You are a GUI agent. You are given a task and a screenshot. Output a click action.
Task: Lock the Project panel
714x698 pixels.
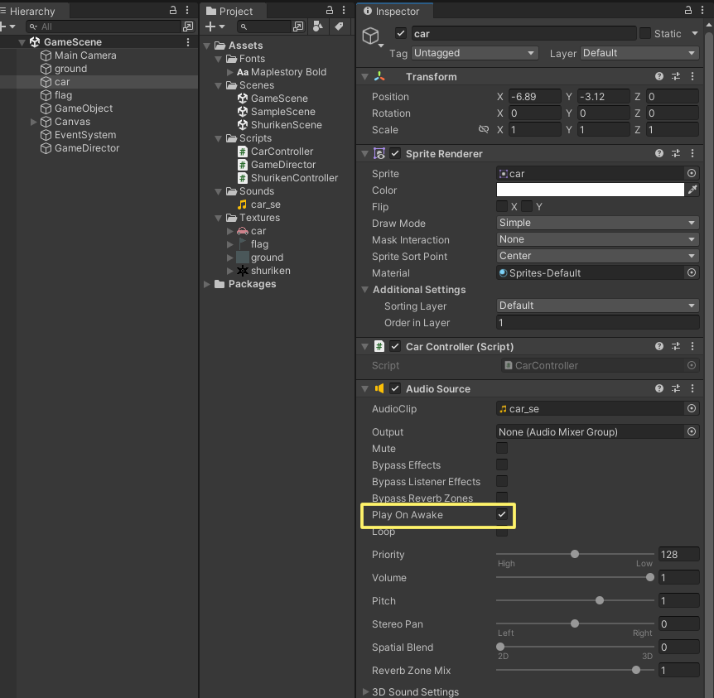[x=330, y=10]
